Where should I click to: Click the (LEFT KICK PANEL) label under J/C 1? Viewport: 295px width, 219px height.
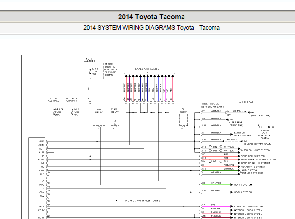pos(264,137)
